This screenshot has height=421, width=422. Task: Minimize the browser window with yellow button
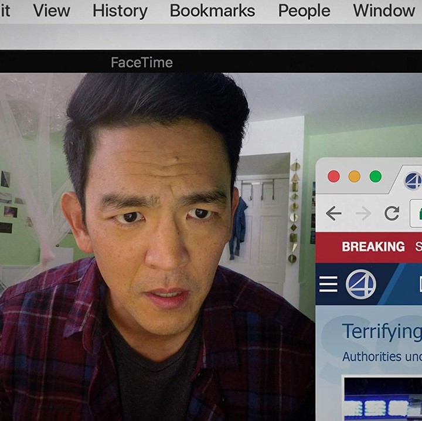(x=355, y=176)
